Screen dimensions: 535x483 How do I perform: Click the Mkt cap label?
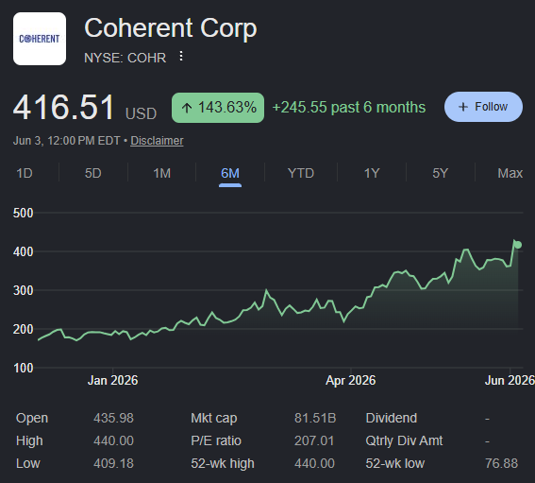coord(214,419)
